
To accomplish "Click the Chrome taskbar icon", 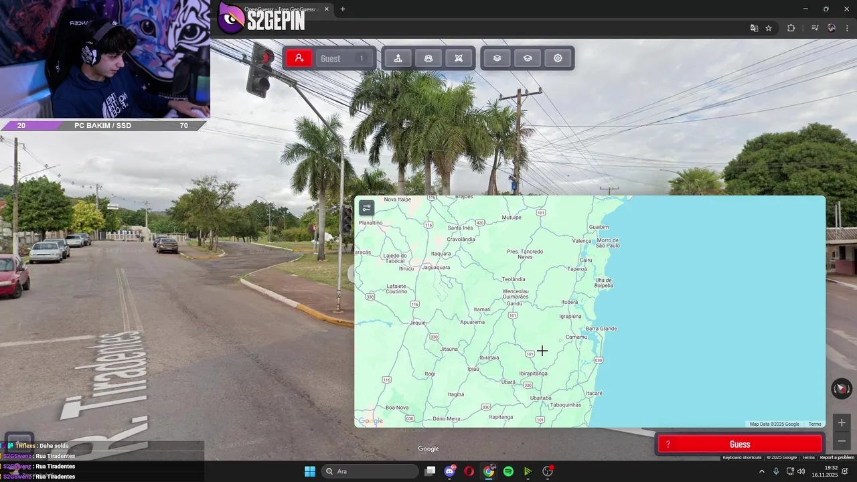I will [489, 471].
